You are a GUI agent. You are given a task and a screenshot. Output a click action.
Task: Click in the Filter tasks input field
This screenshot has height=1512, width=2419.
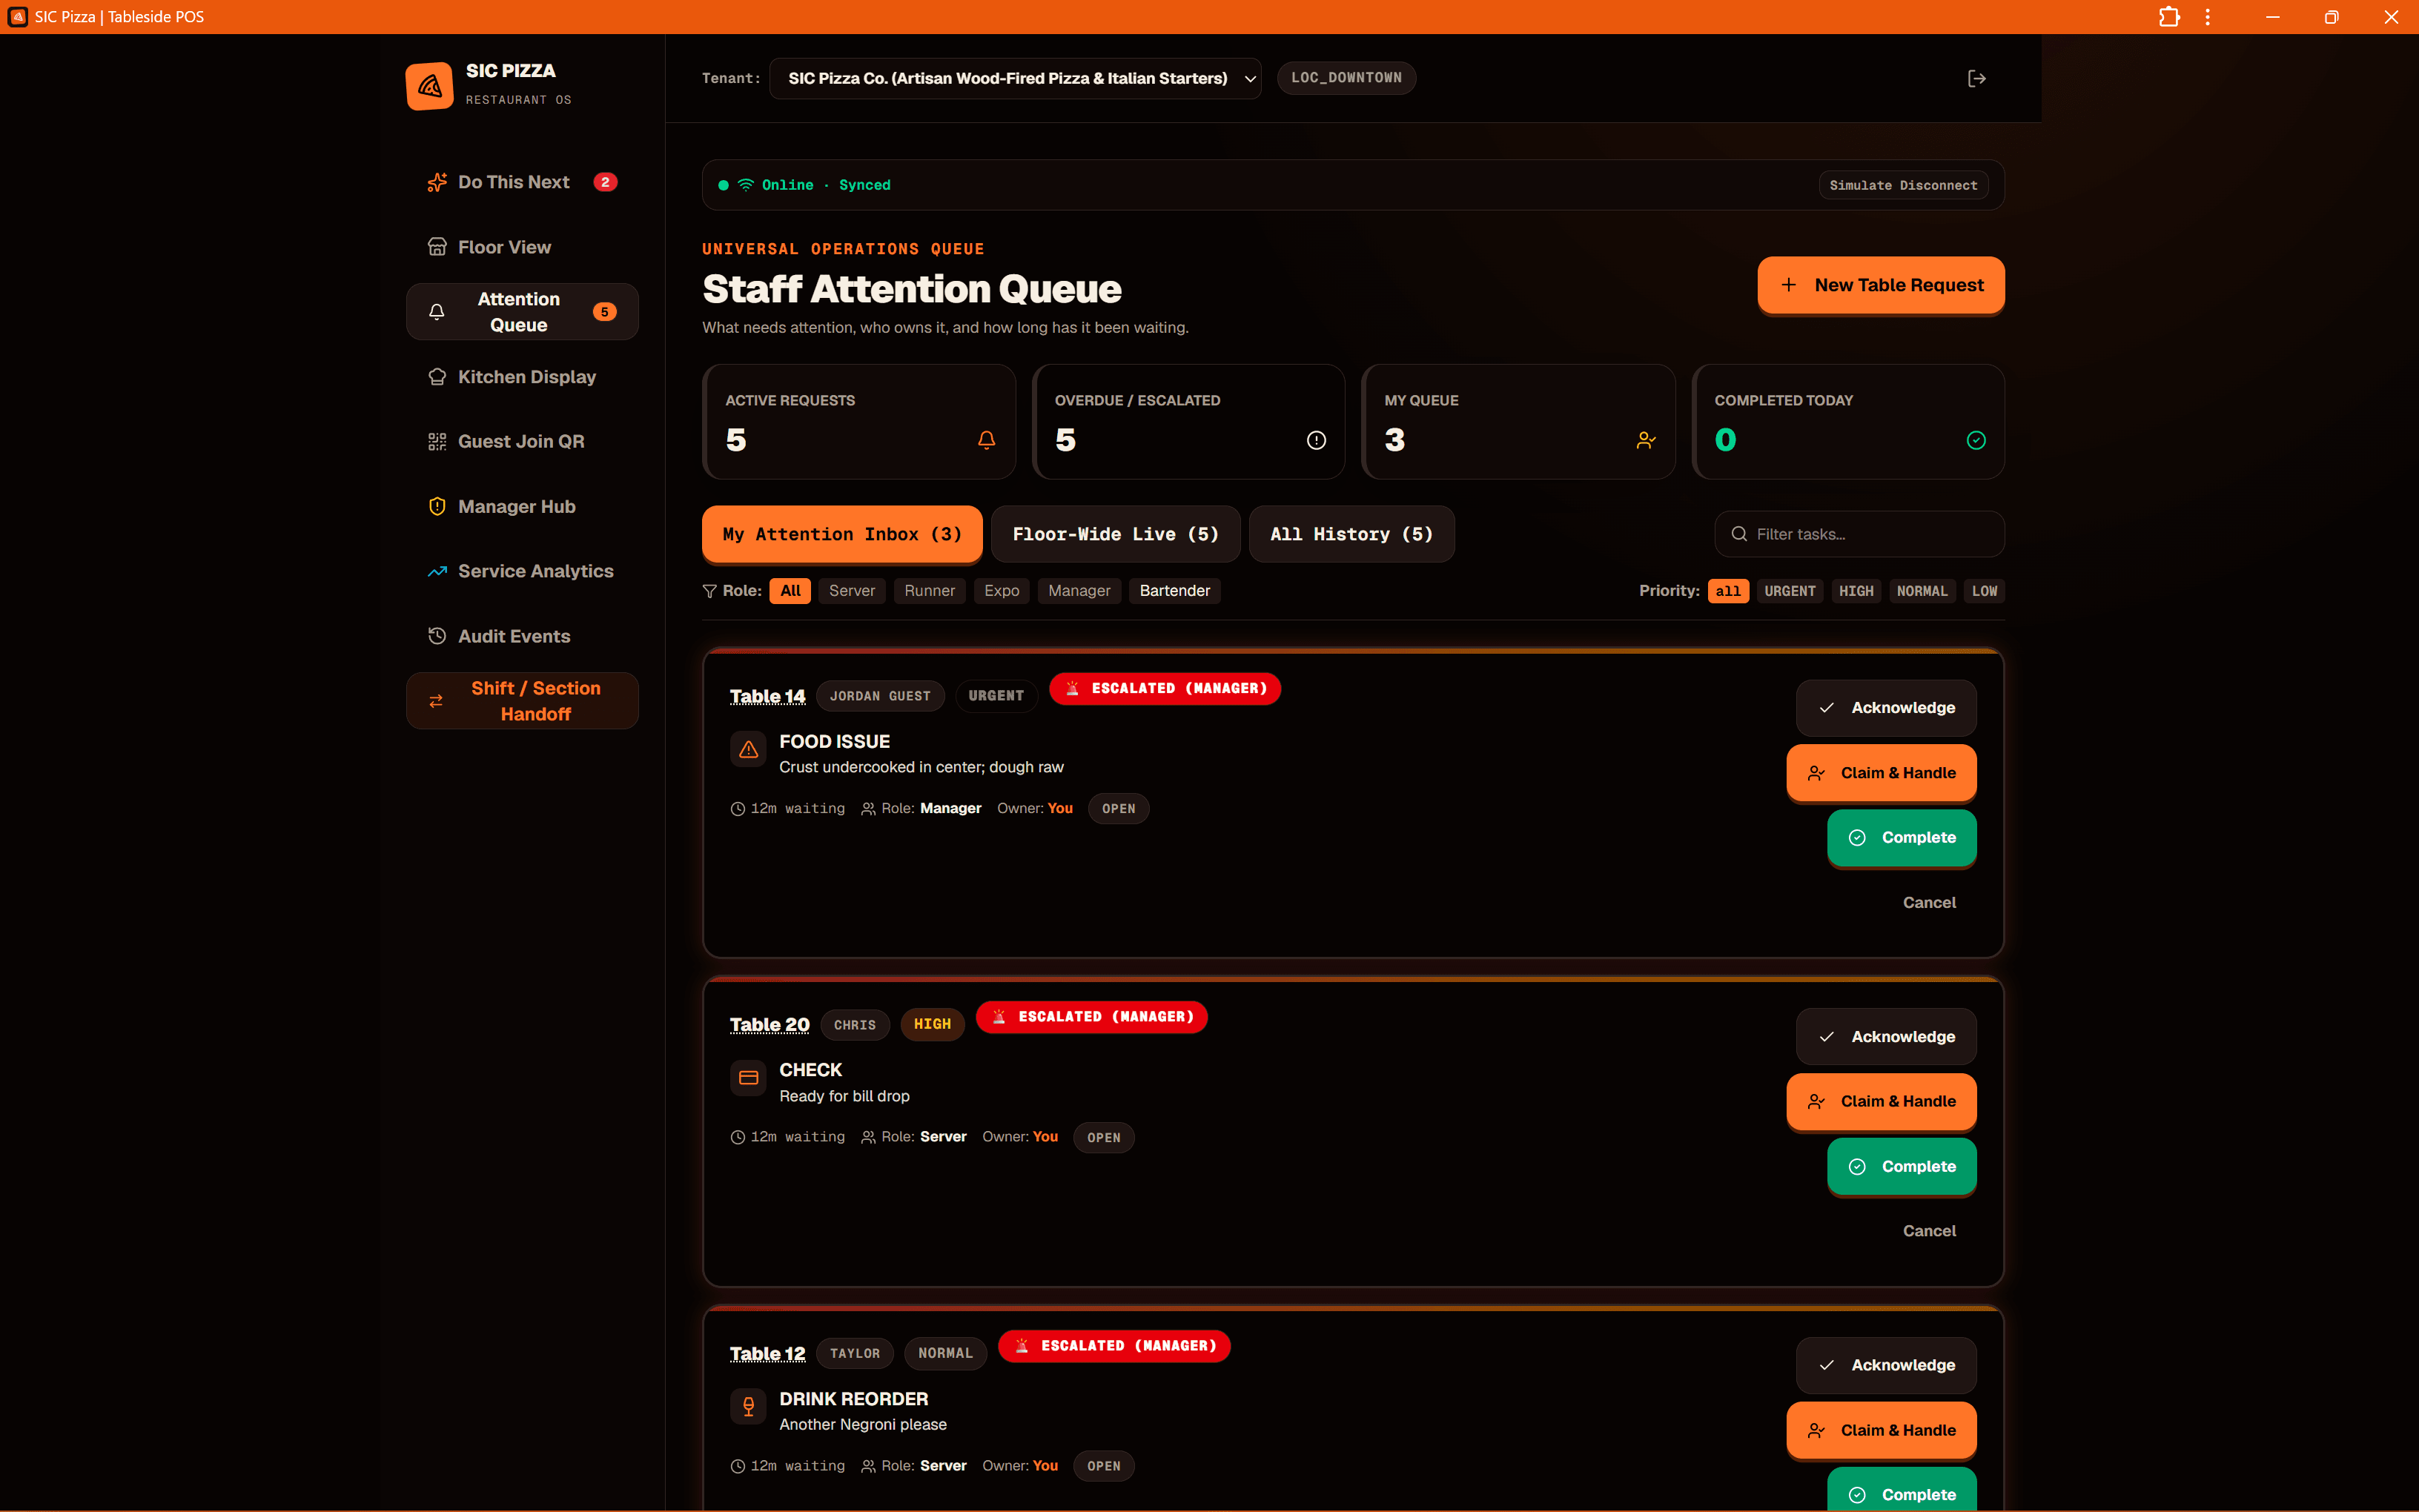point(1859,534)
